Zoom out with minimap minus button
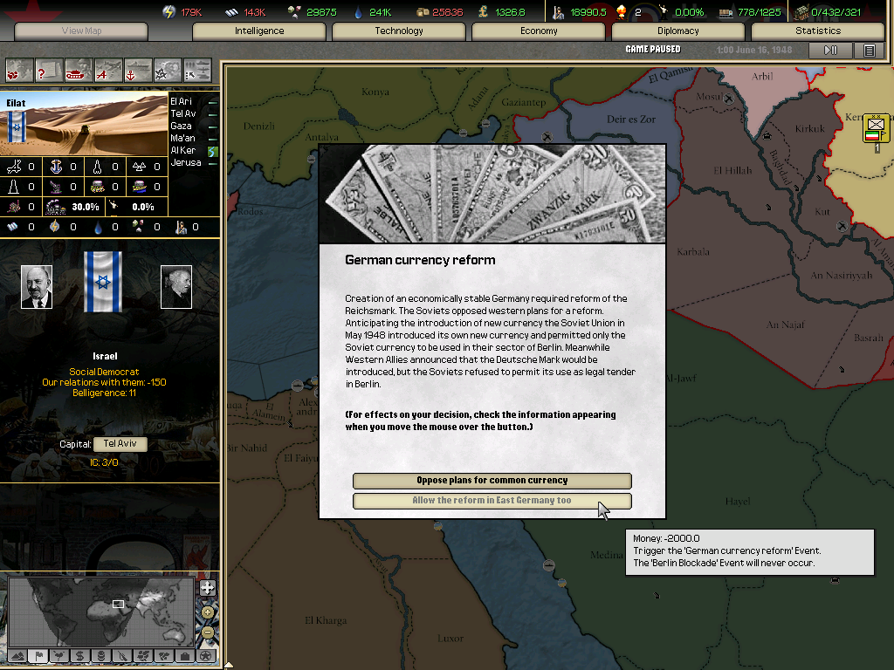The width and height of the screenshot is (894, 670). point(207,632)
